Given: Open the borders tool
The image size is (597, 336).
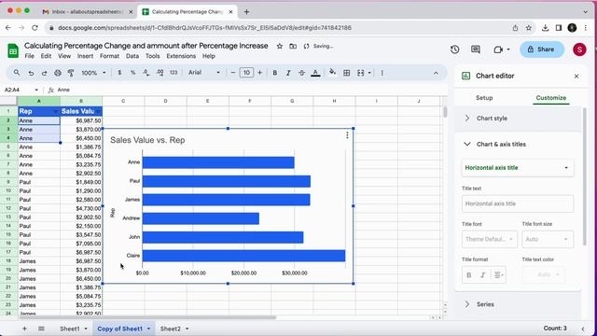Looking at the screenshot, I should [346, 73].
